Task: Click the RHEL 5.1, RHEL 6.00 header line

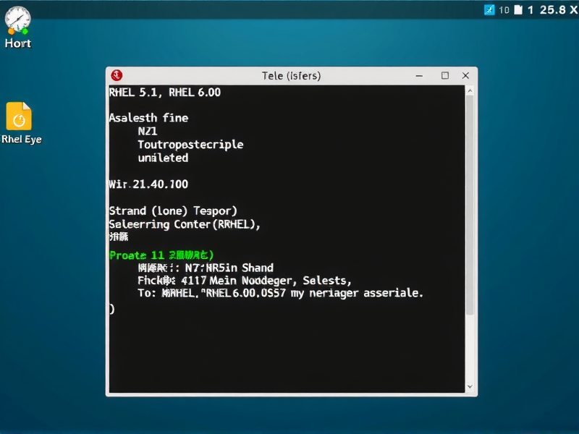Action: point(165,92)
